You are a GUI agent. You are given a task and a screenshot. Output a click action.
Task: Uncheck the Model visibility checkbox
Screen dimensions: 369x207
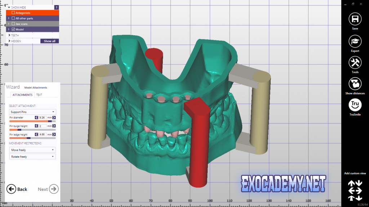click(x=13, y=30)
